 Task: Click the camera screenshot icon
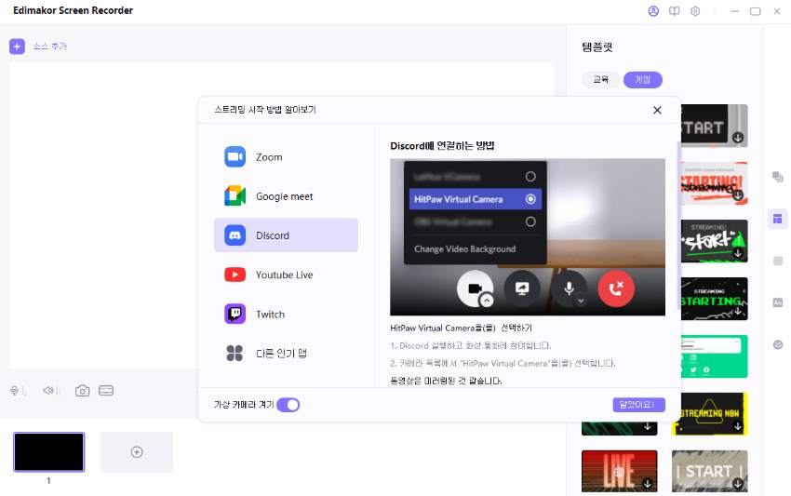coord(82,391)
